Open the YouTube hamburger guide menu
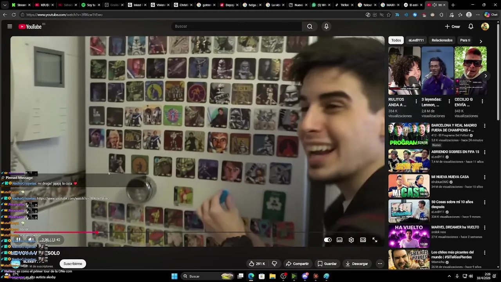 [x=10, y=26]
